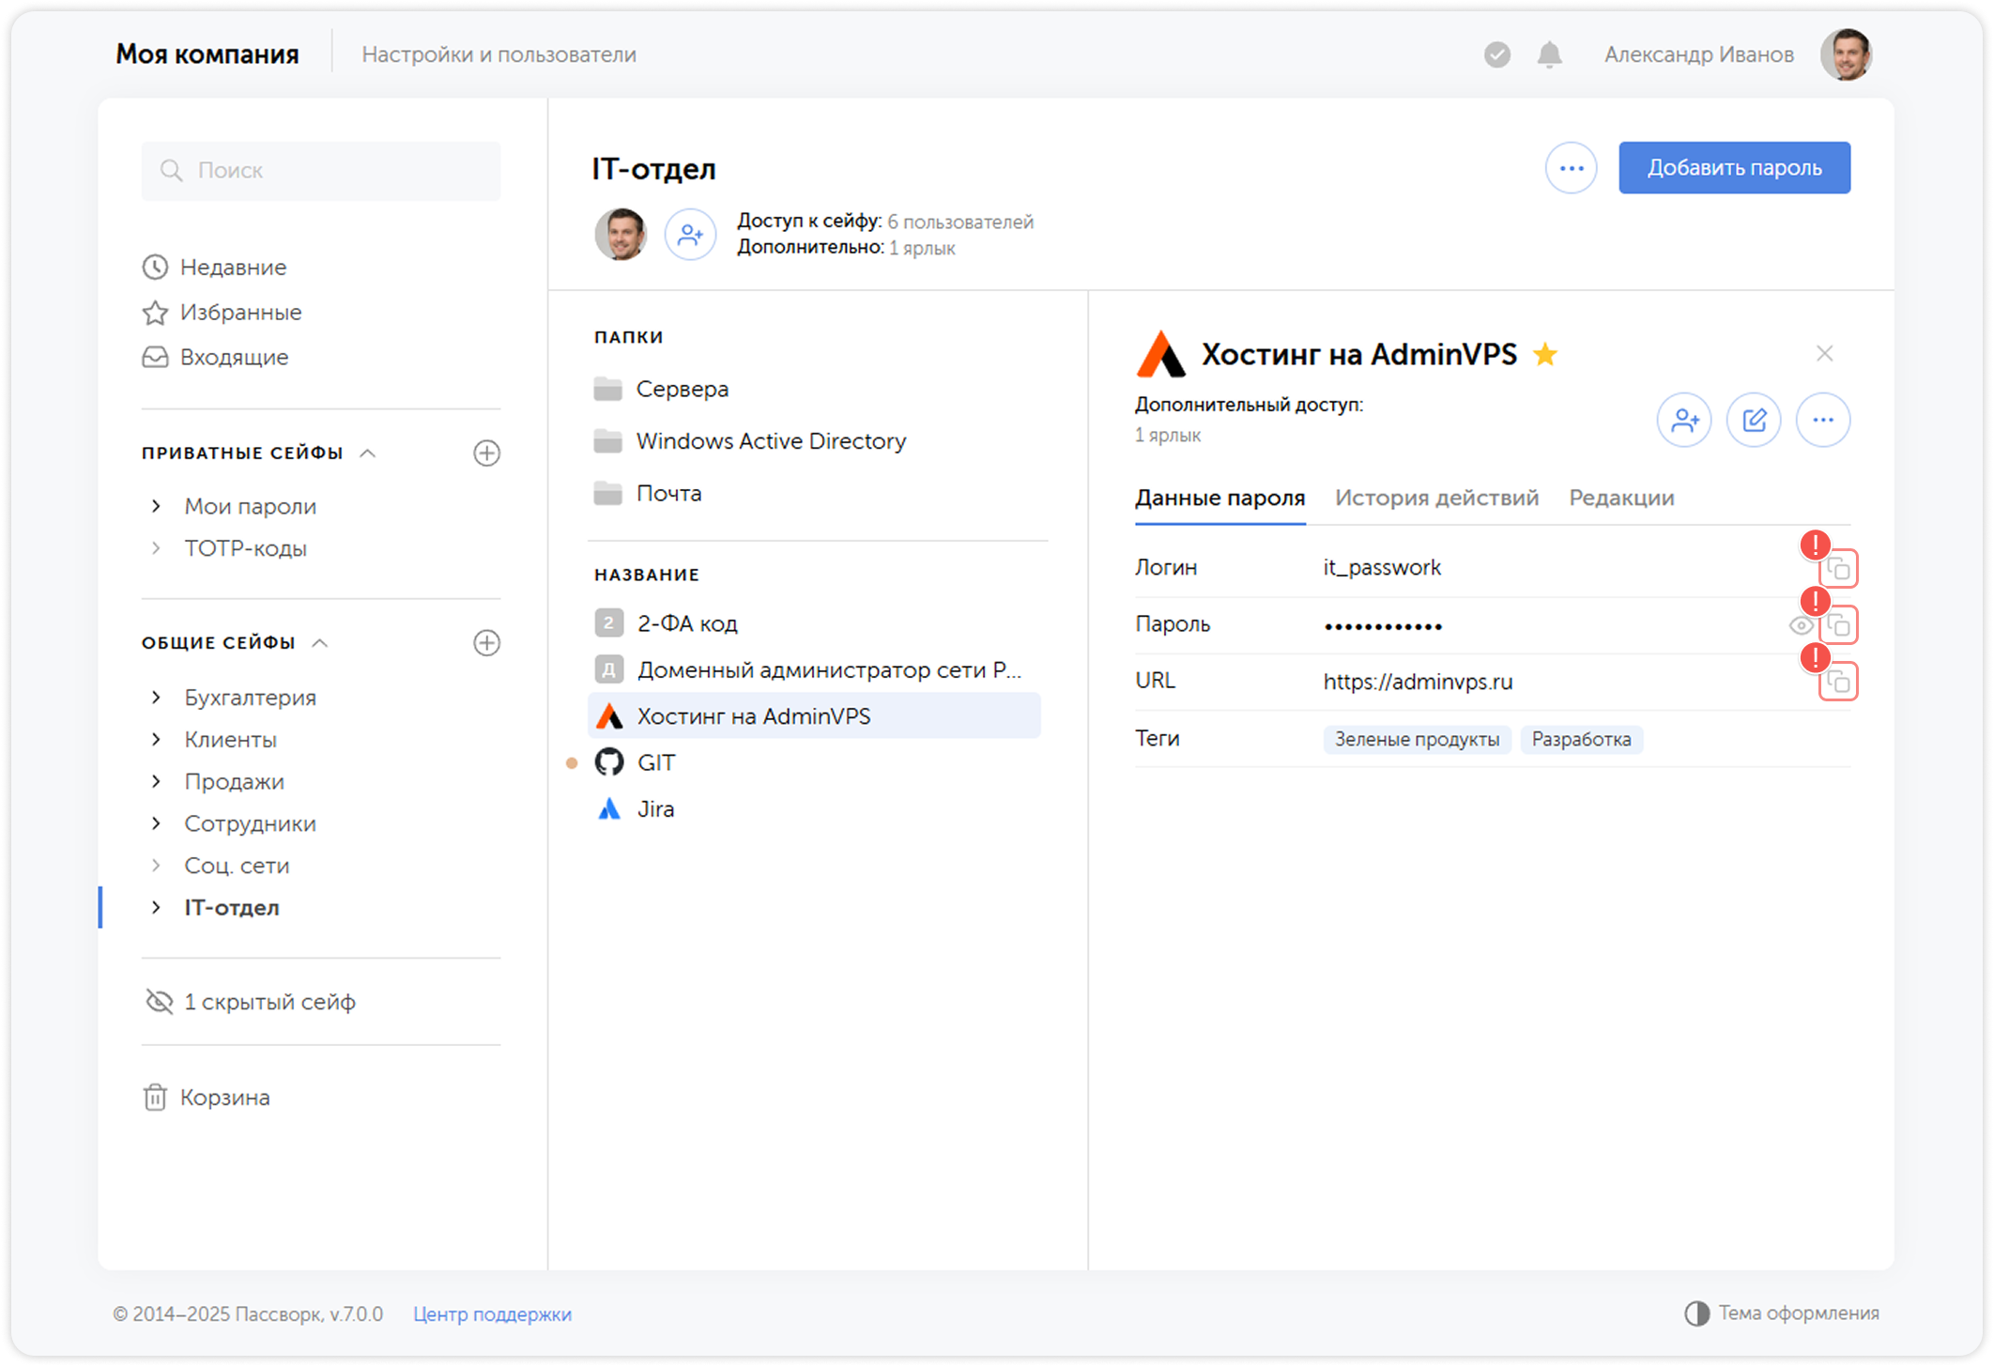Image resolution: width=1994 pixels, height=1367 pixels.
Task: Open the https://adminvps.ru URL
Action: tap(1418, 682)
